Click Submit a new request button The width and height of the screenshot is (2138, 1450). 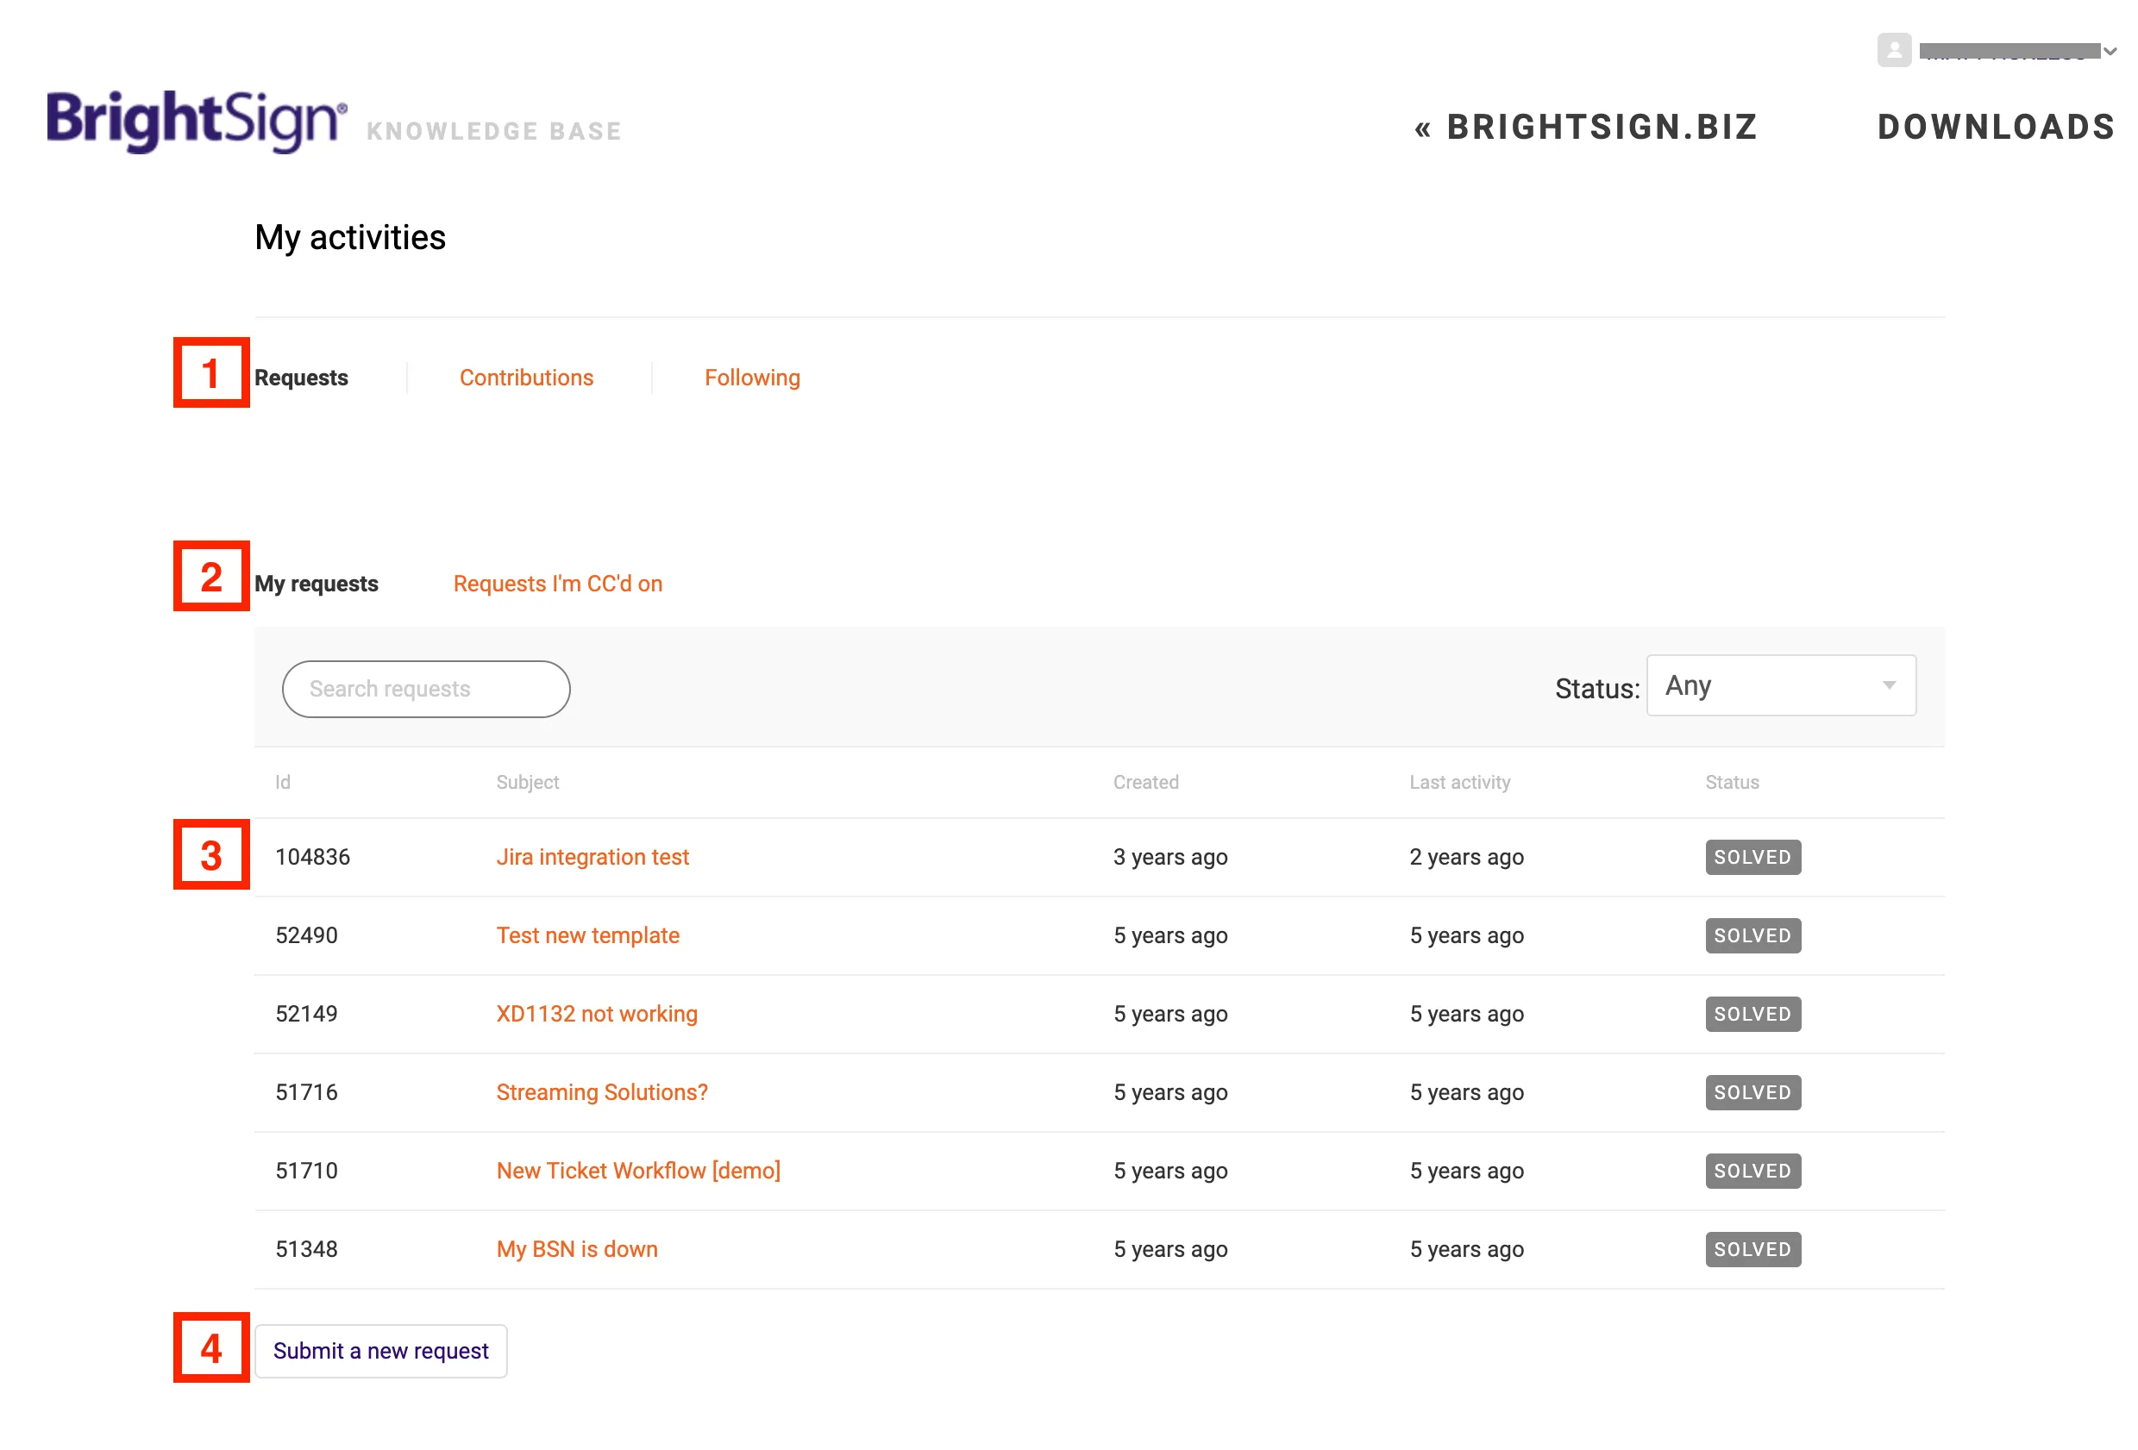(x=381, y=1352)
